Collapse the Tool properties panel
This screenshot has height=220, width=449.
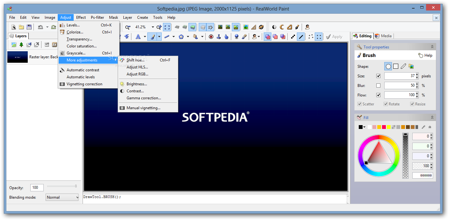432,47
